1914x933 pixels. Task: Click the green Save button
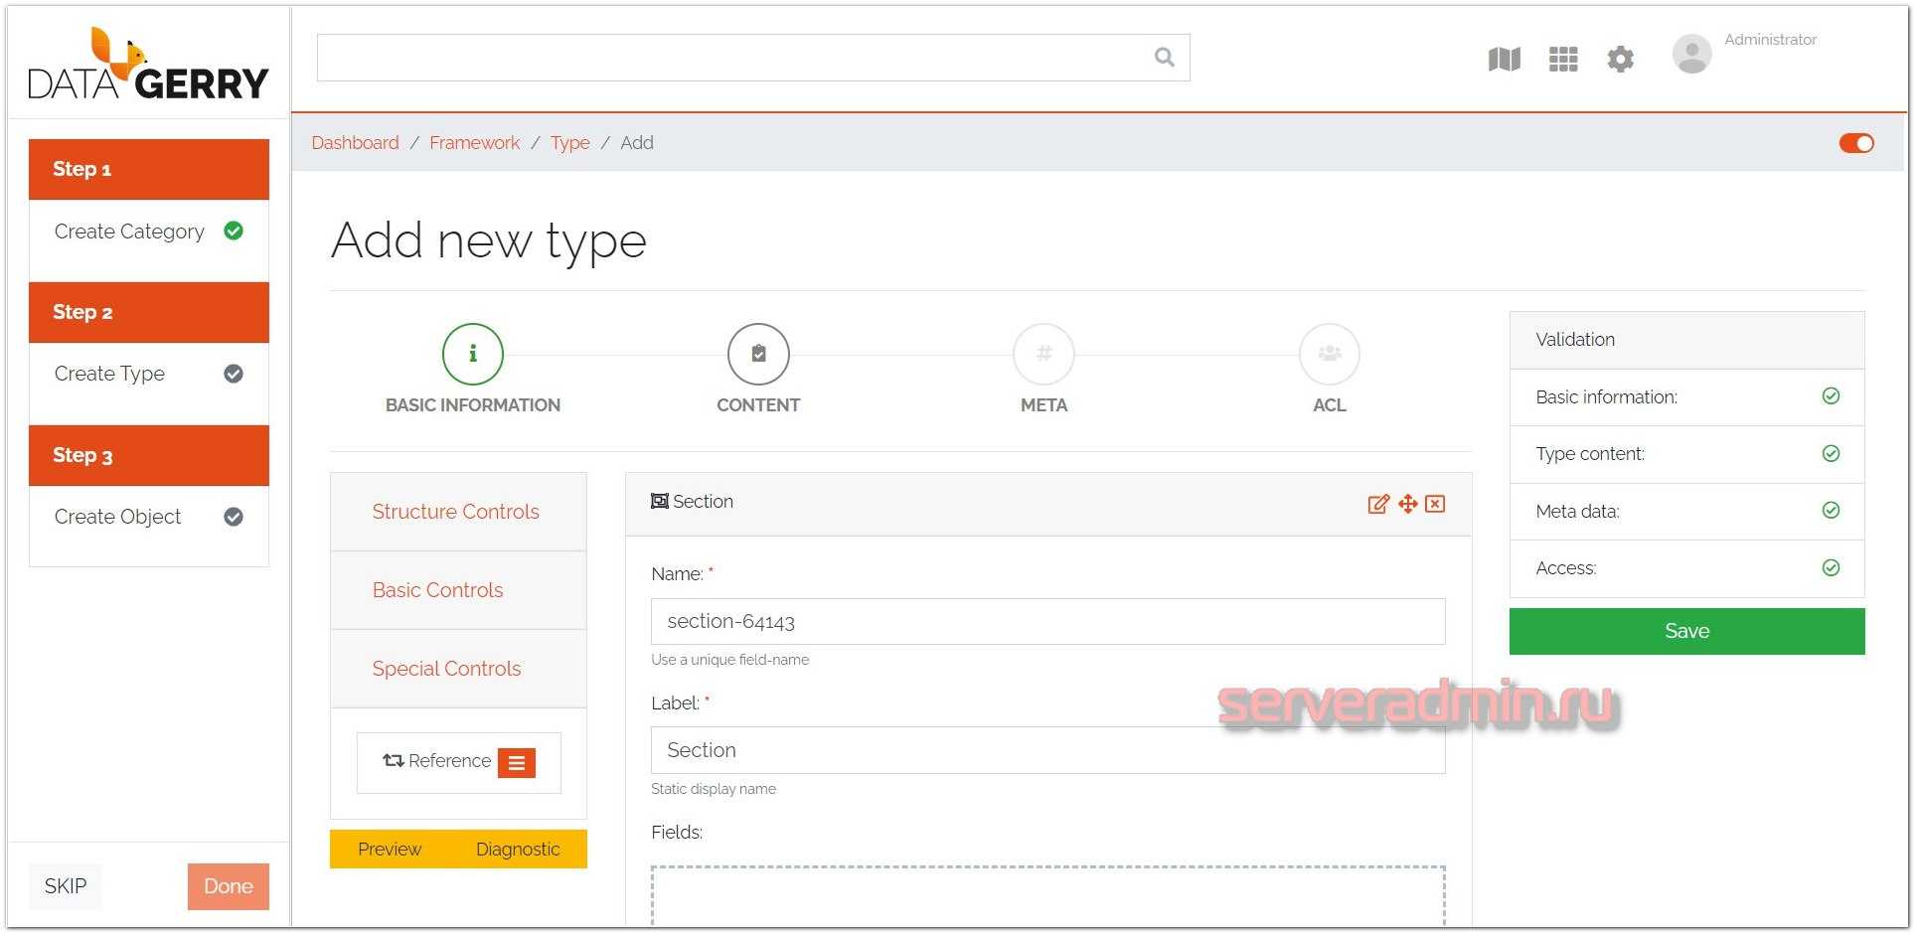point(1686,631)
